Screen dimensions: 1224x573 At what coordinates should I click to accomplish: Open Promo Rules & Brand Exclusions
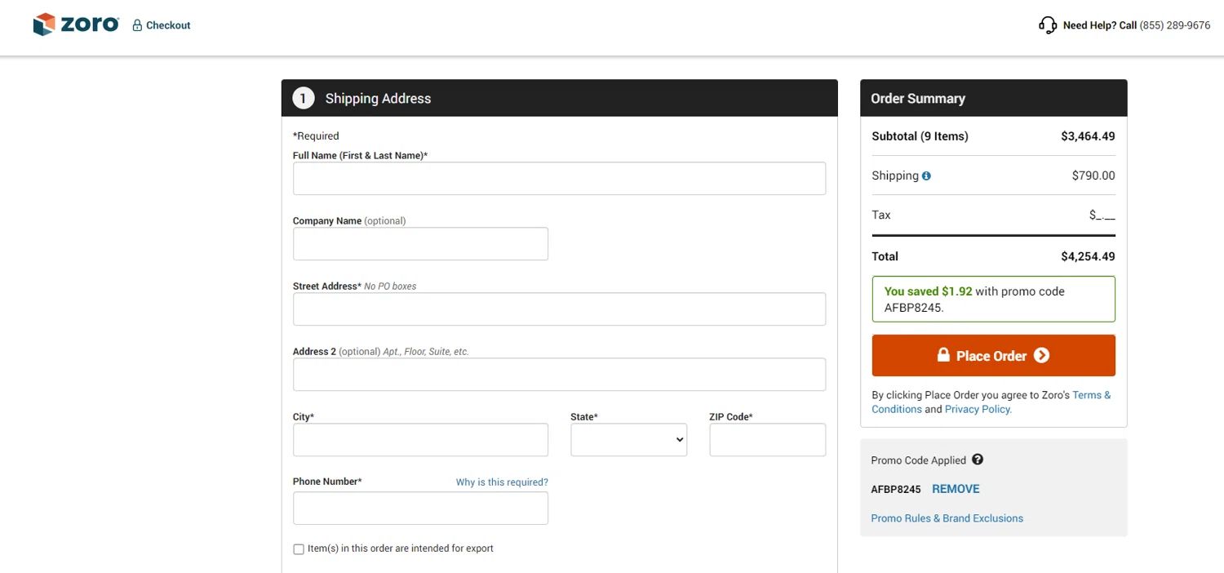coord(947,518)
